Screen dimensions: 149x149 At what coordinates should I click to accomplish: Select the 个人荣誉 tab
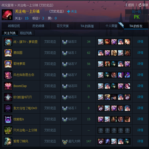tap(111, 26)
